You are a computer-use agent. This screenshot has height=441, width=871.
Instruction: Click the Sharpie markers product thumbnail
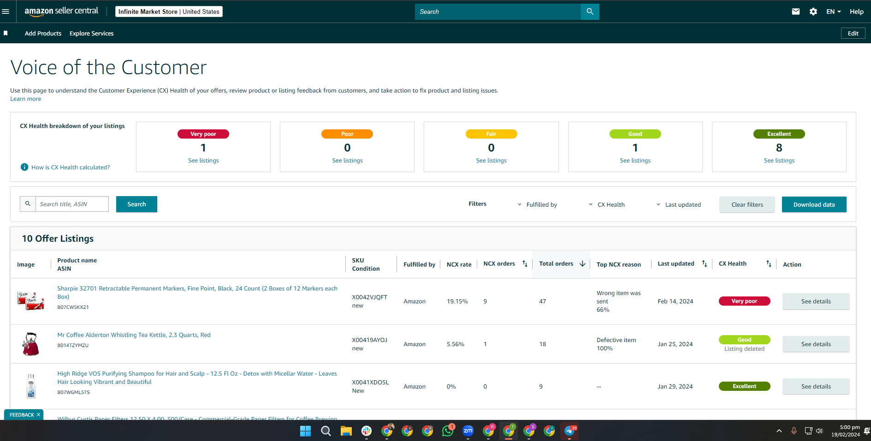(30, 301)
